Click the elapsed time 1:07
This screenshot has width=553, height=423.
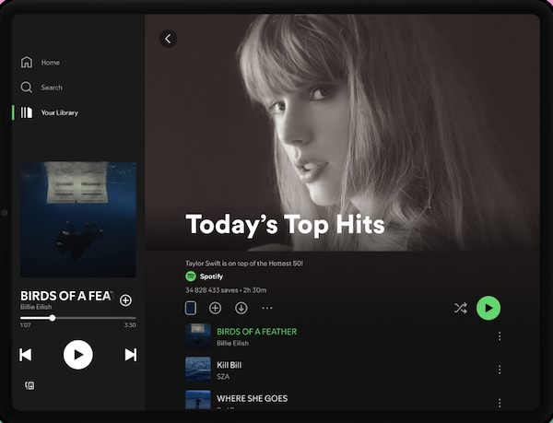(x=26, y=325)
